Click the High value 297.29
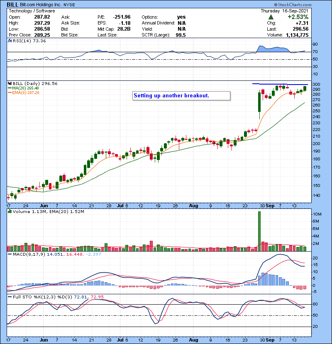Image resolution: width=332 pixels, height=344 pixels. coord(42,23)
